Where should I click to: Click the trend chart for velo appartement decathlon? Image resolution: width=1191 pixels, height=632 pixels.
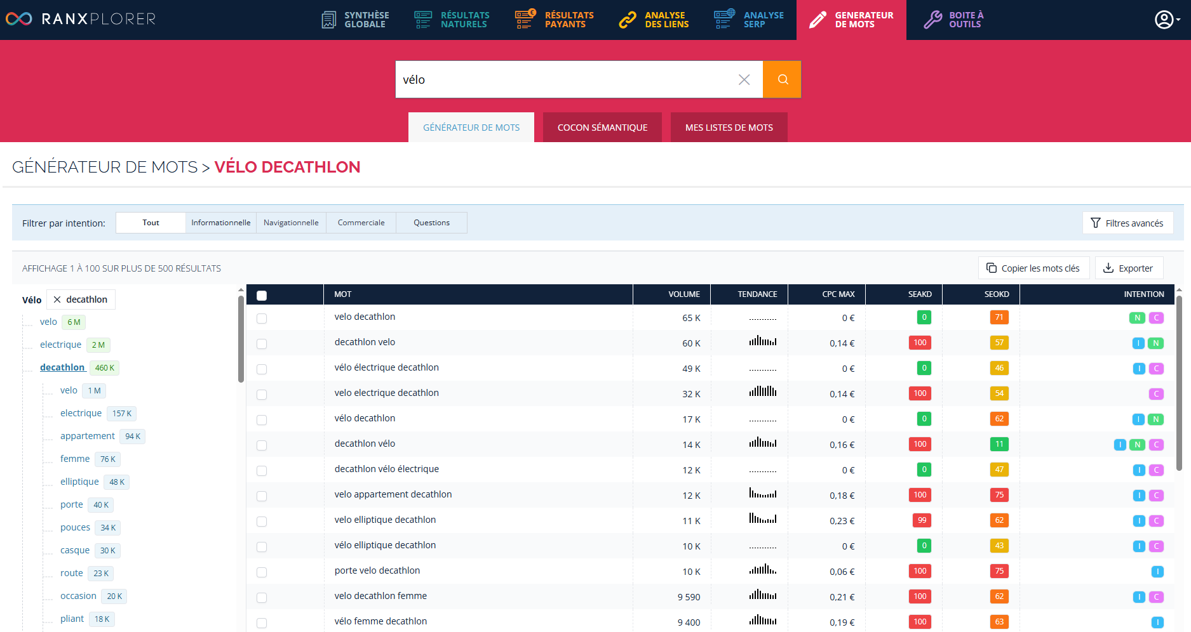pyautogui.click(x=762, y=494)
